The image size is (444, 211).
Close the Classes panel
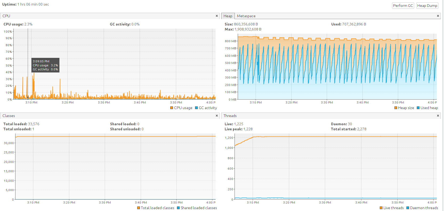(x=217, y=116)
